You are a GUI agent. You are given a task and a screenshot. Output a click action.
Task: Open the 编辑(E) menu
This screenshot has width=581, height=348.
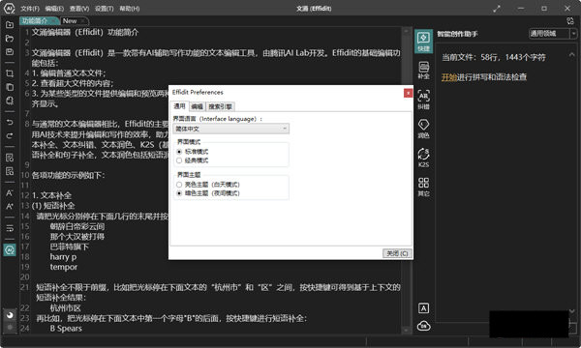pos(54,9)
